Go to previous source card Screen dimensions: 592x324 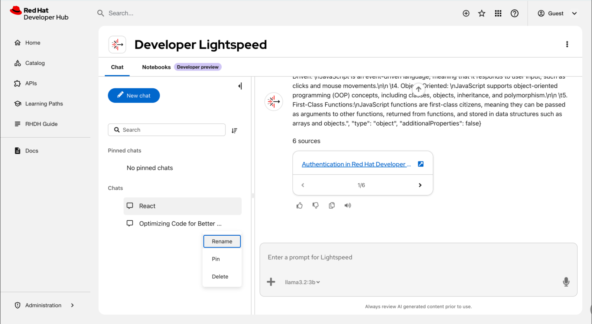pyautogui.click(x=303, y=185)
